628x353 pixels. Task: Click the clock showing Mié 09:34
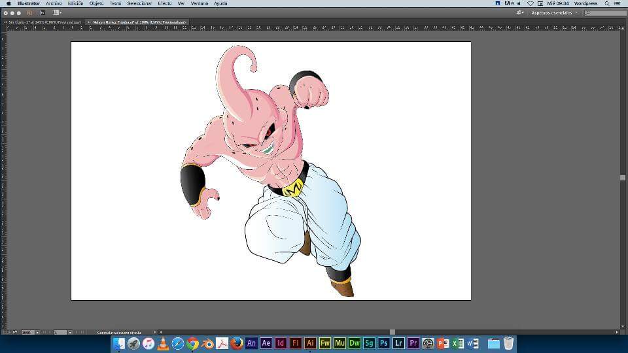(558, 3)
